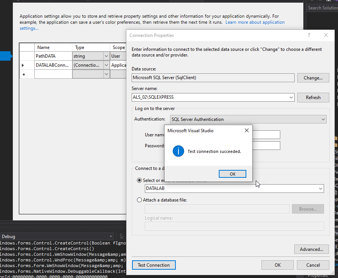Click the Logical name input field
Viewport: 338px width, 278px height.
pyautogui.click(x=234, y=226)
